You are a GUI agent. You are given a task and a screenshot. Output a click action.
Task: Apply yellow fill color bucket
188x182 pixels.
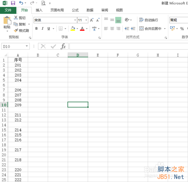pyautogui.click(x=73, y=29)
